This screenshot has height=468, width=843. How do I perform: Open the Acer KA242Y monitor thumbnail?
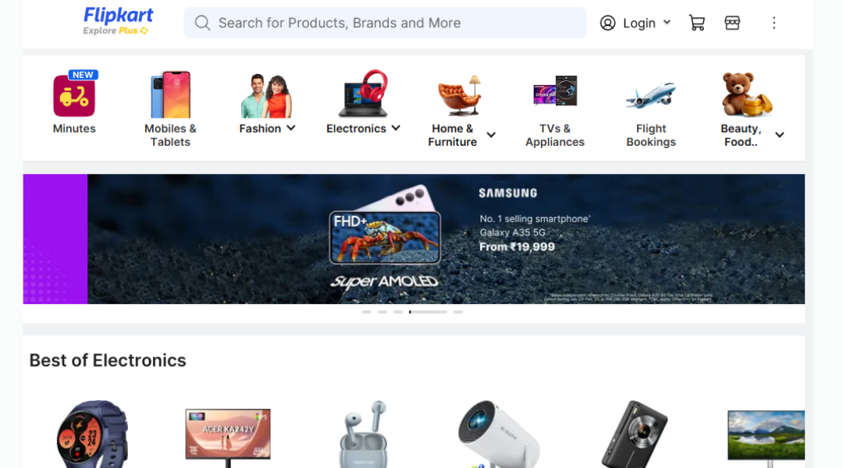tap(228, 436)
